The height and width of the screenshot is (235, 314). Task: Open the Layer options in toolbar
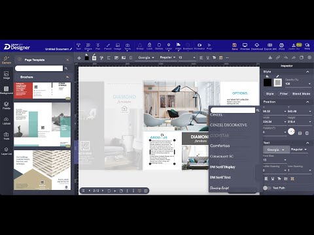(x=169, y=46)
